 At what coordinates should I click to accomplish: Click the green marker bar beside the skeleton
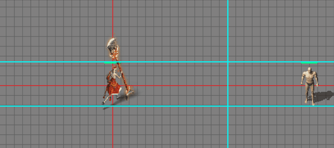108,63
